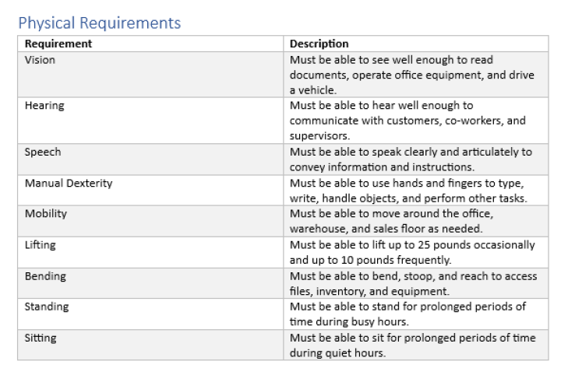568x389 pixels.
Task: Click the description about speaking clearly and articulately
Action: (x=411, y=159)
